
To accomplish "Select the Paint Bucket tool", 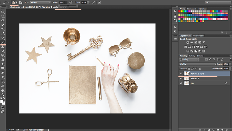I will coord(3,60).
